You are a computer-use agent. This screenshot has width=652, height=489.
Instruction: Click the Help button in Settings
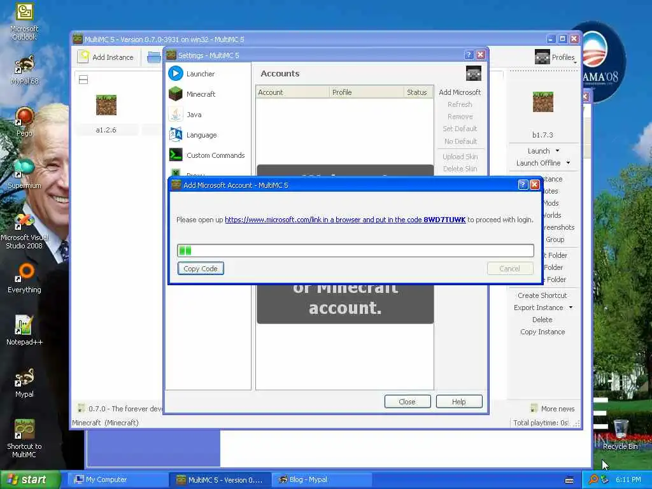[x=459, y=402]
